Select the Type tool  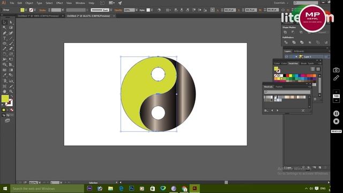4,38
